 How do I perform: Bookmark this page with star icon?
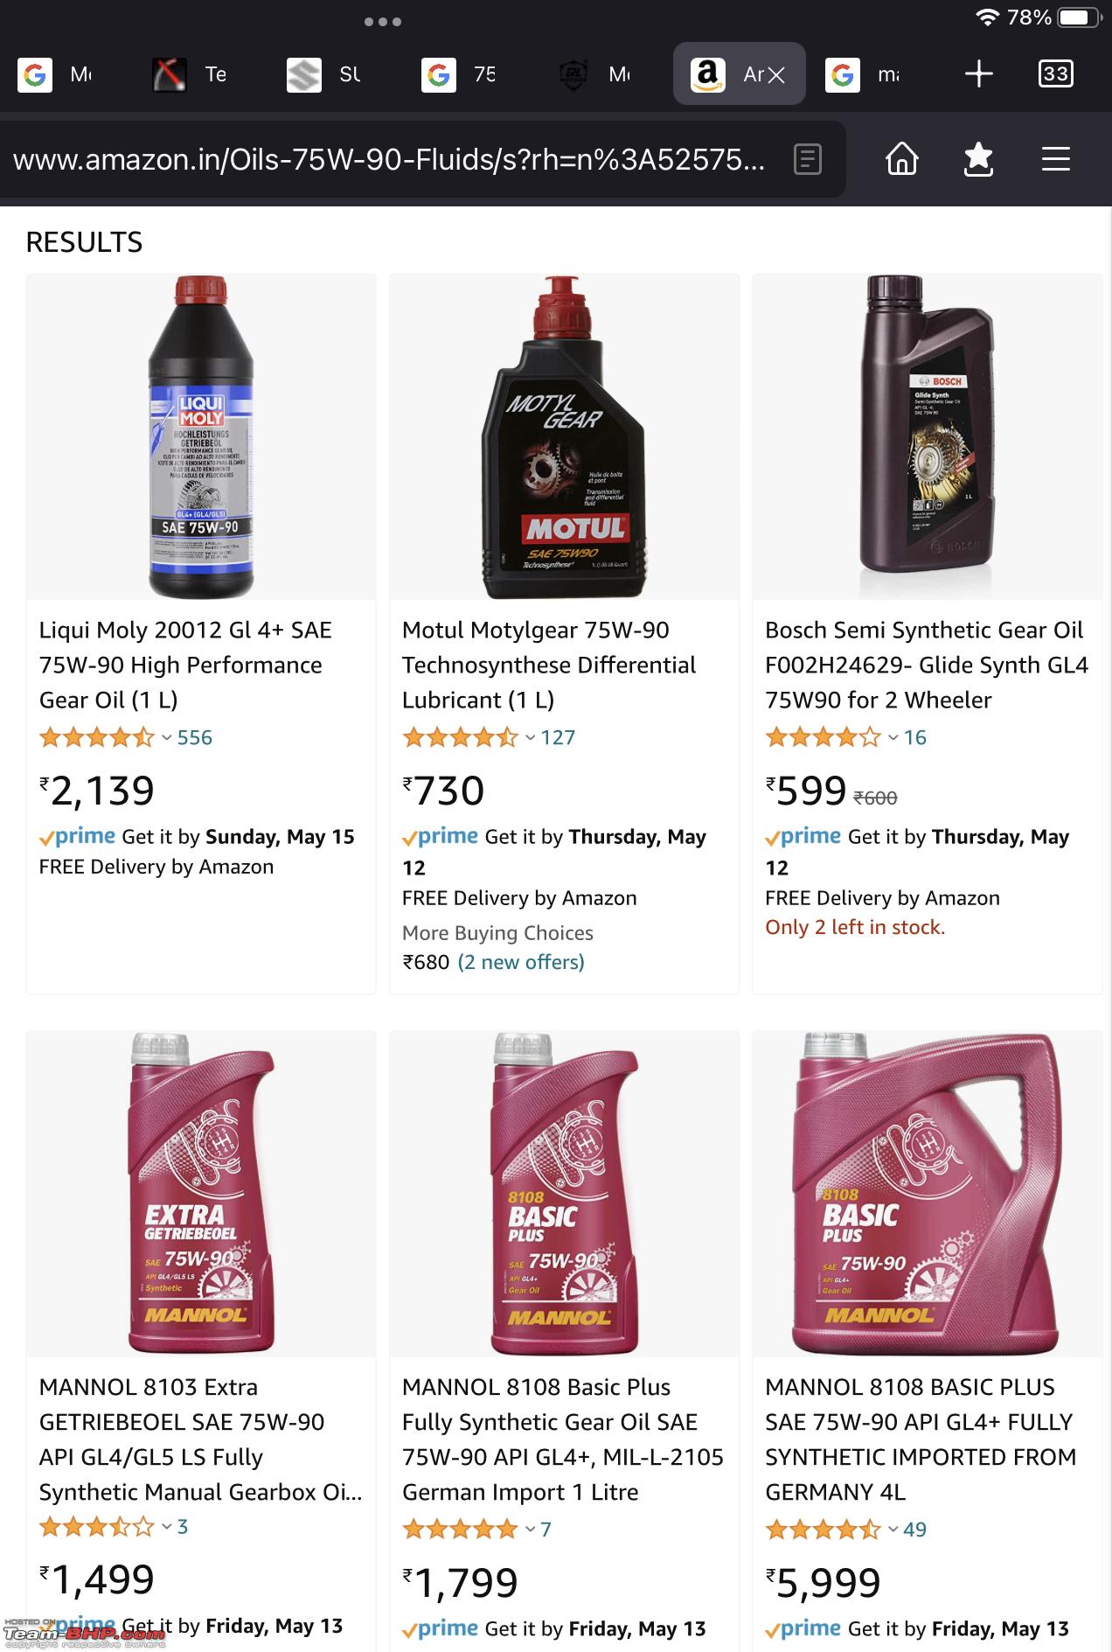[978, 159]
